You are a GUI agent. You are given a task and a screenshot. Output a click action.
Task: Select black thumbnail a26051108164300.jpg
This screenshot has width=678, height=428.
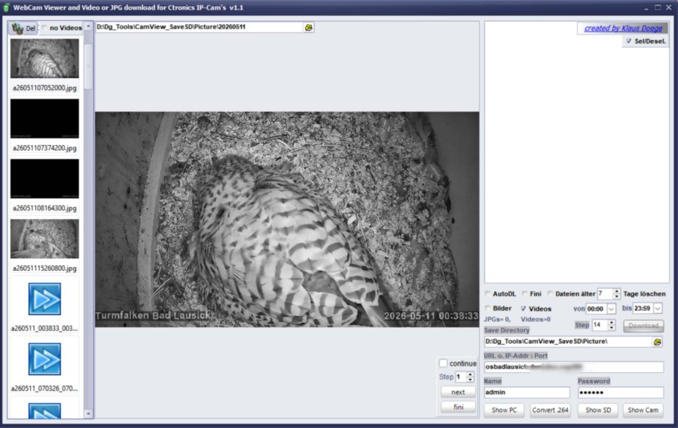[x=44, y=178]
